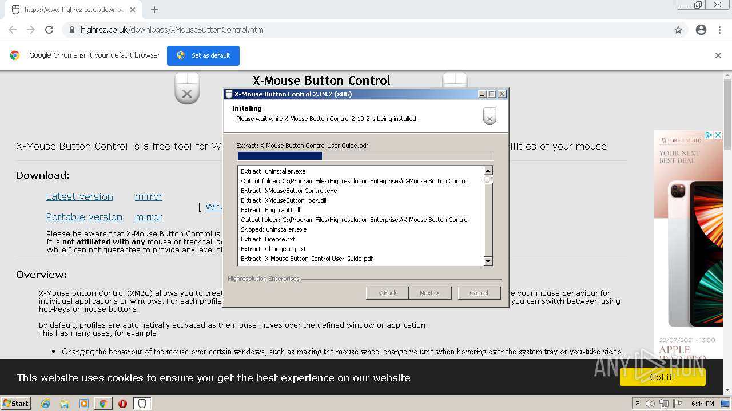The height and width of the screenshot is (411, 732).
Task: Show hidden system tray icons
Action: (637, 404)
